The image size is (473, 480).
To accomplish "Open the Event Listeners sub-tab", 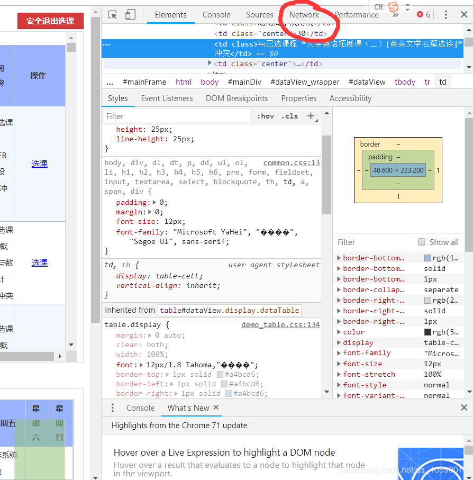I will click(x=167, y=98).
